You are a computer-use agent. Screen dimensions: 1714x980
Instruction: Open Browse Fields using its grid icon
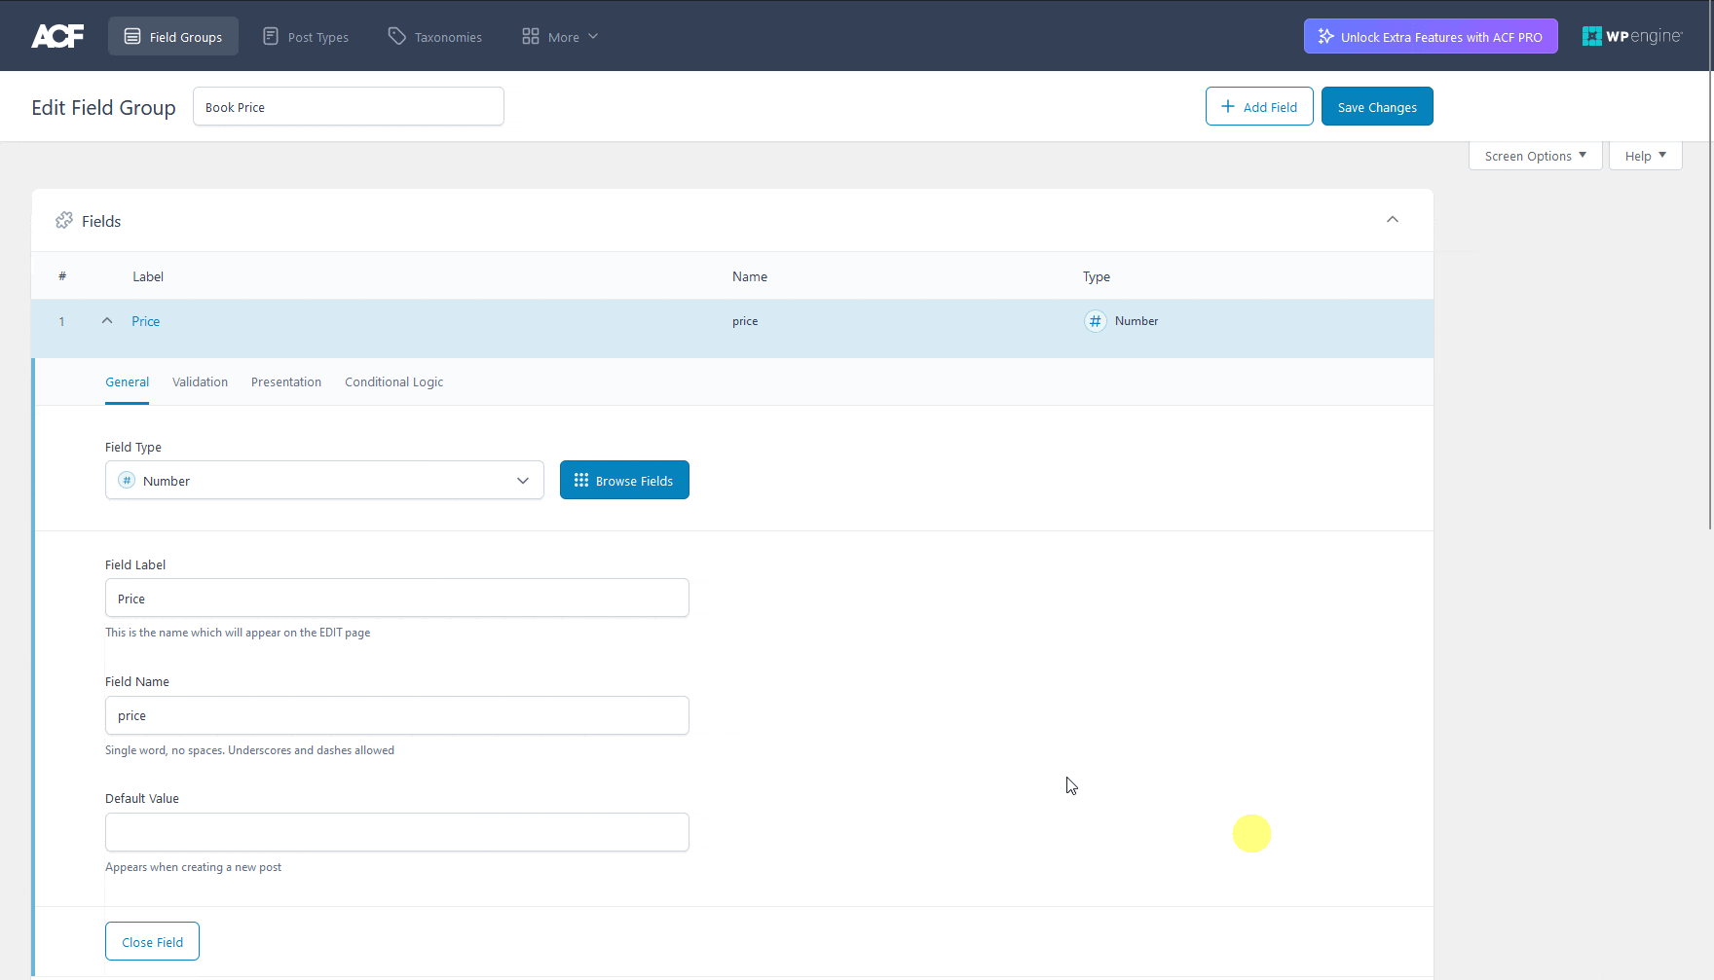[580, 480]
